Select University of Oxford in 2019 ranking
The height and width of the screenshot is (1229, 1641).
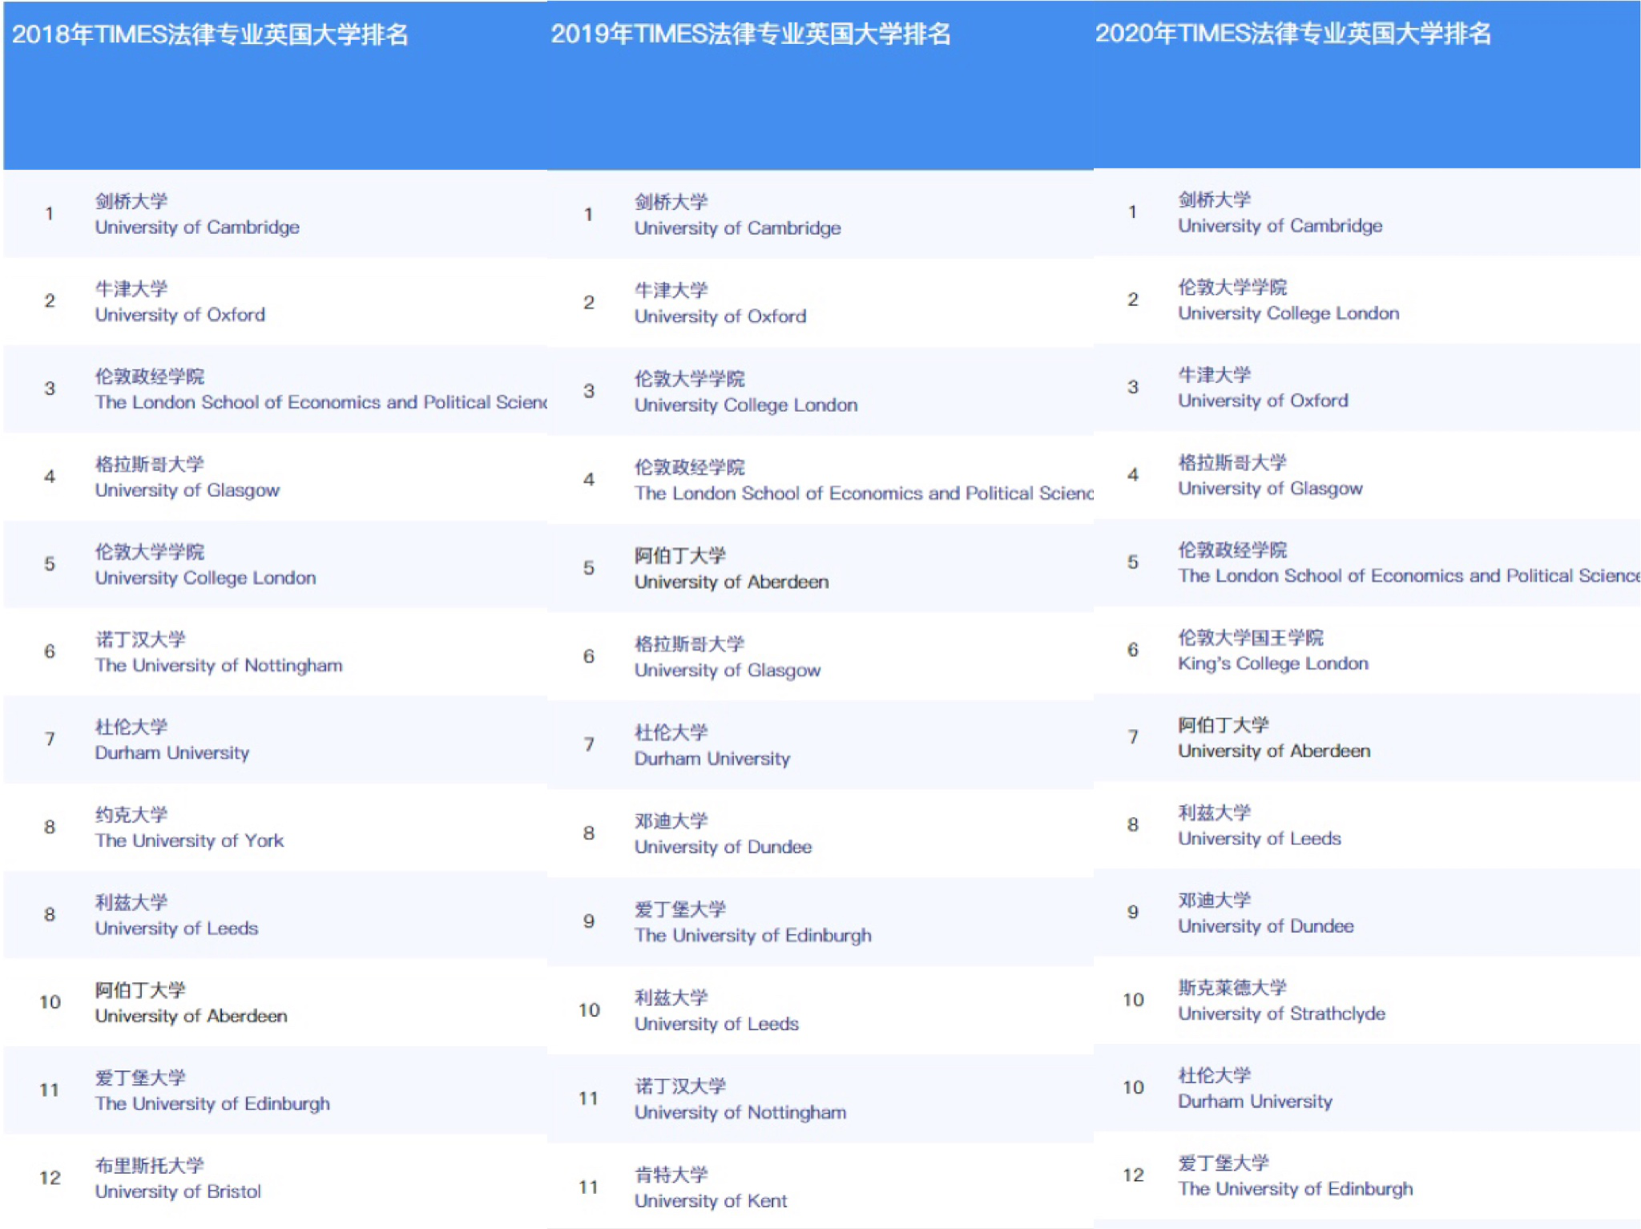pyautogui.click(x=720, y=316)
